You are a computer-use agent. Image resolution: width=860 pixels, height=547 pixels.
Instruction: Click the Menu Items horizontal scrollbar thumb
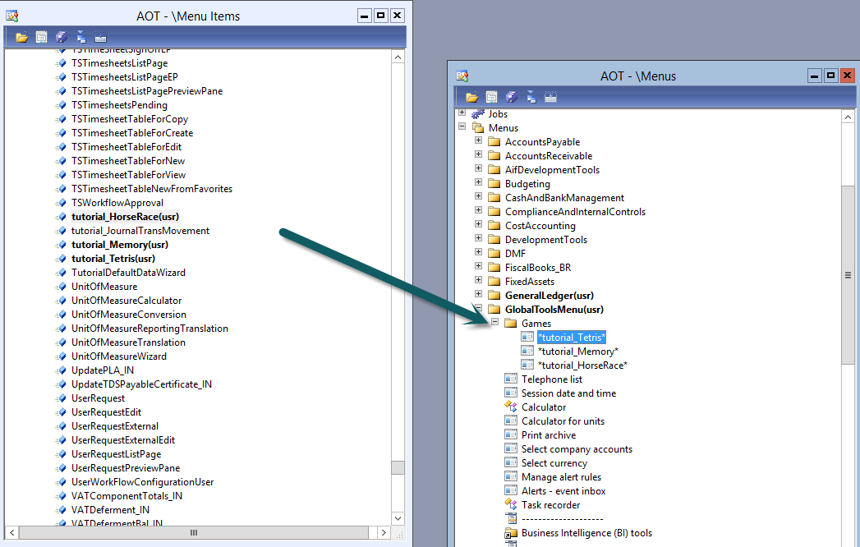pos(194,533)
